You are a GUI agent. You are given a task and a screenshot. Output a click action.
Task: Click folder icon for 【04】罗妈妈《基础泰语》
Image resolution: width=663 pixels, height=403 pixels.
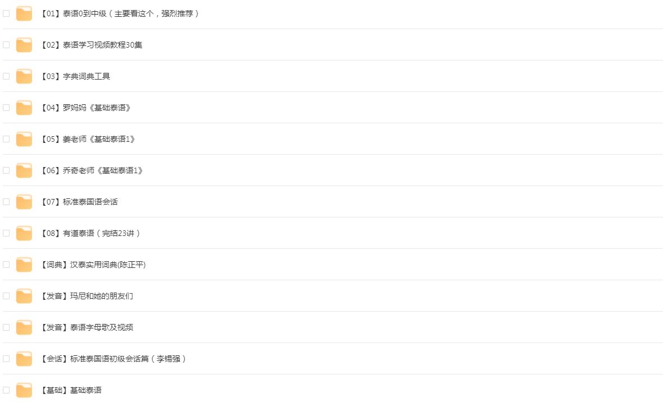[24, 108]
